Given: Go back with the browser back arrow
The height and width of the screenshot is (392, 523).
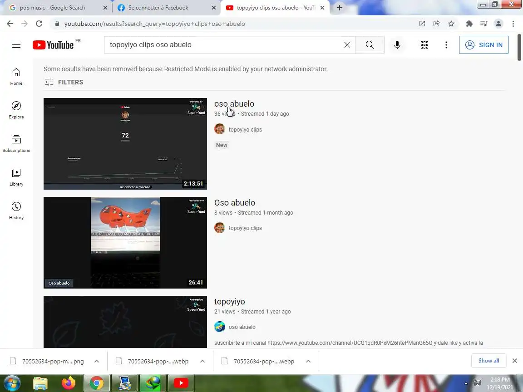Looking at the screenshot, I should pyautogui.click(x=10, y=24).
